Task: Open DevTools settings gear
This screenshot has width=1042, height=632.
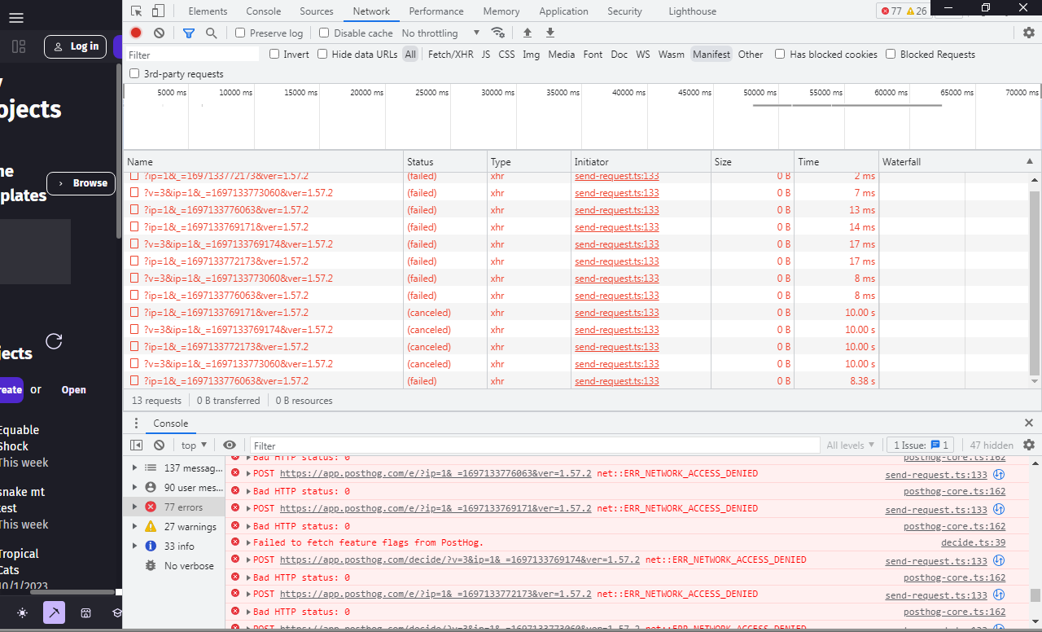Action: [1029, 33]
